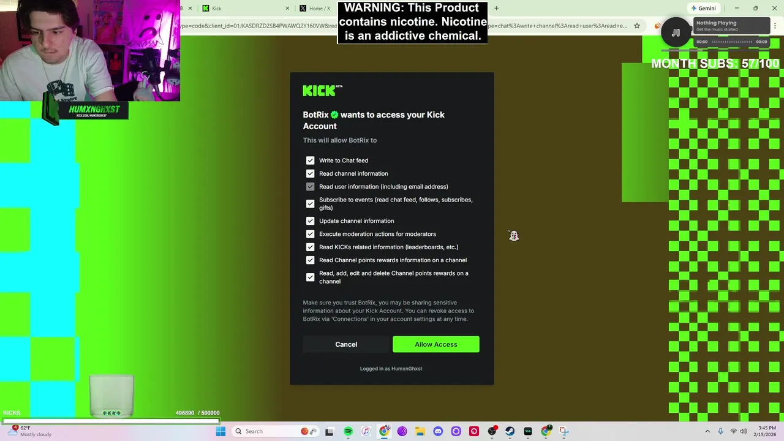Click the webcam overlay thumbnail
The width and height of the screenshot is (784, 441).
click(x=90, y=50)
